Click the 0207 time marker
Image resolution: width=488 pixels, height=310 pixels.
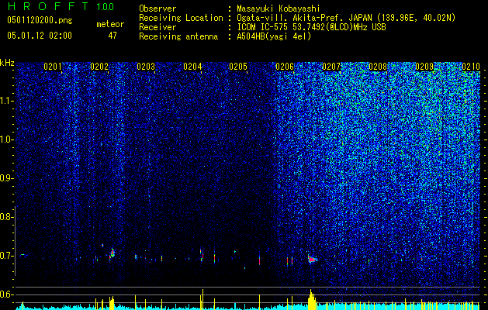[x=331, y=67]
